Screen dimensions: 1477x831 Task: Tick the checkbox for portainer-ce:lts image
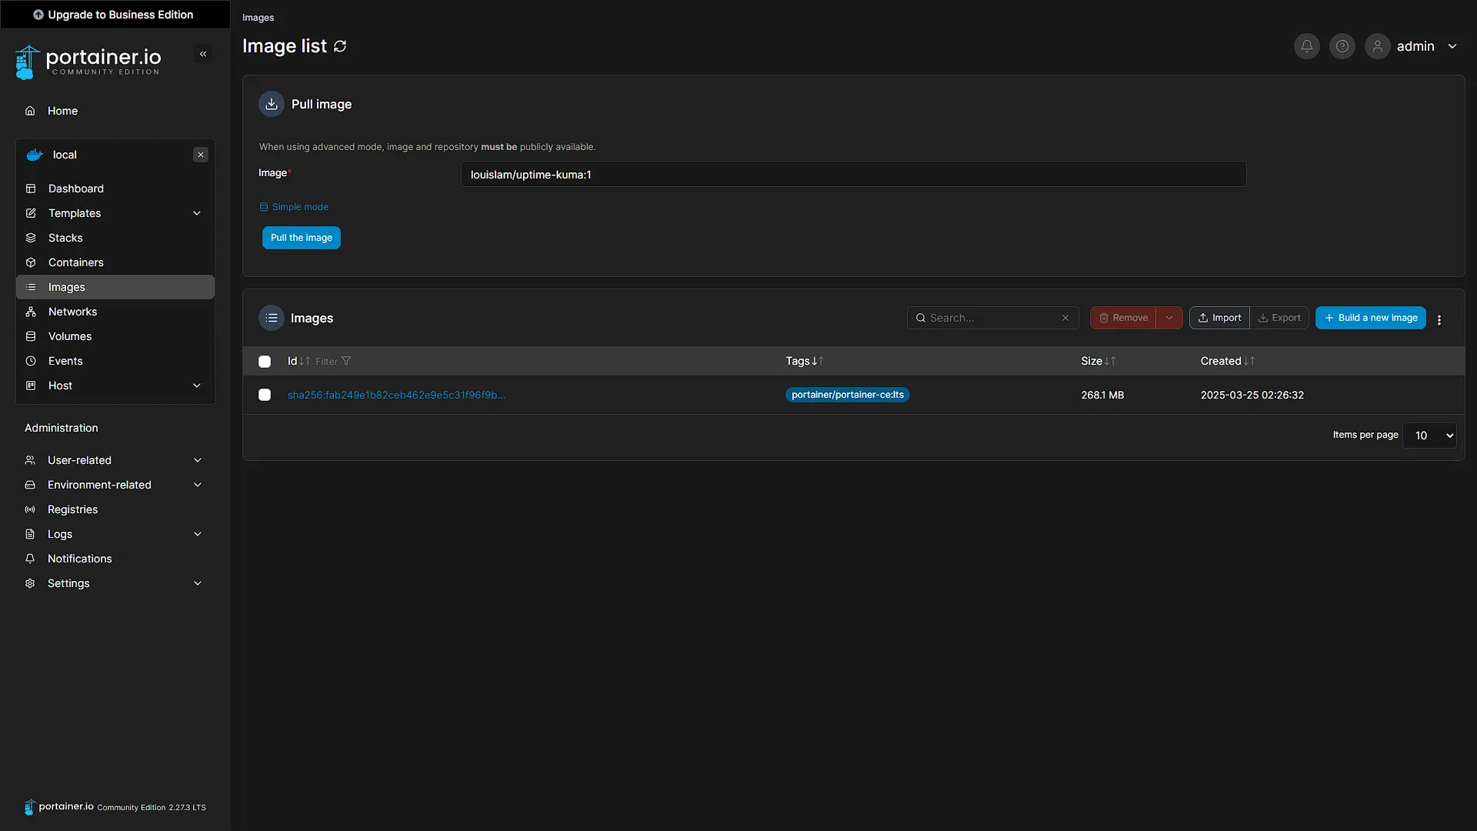pos(265,395)
